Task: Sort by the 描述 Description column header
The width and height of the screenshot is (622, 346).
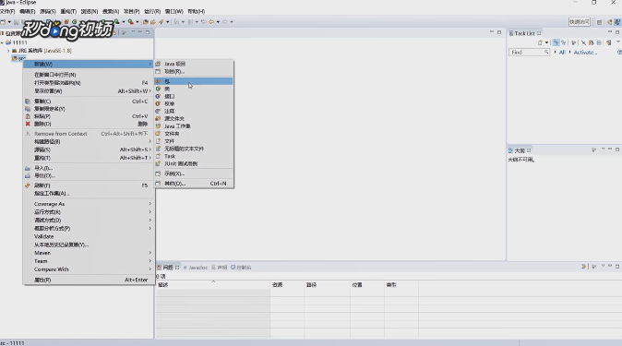Action: pyautogui.click(x=213, y=285)
